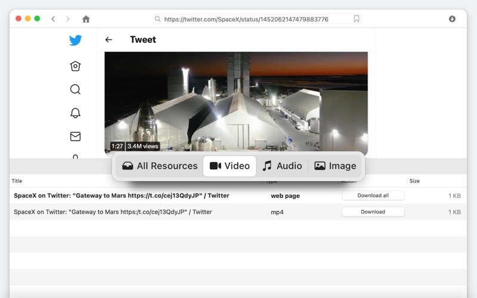Click the 'mp4' type cell

tap(277, 212)
